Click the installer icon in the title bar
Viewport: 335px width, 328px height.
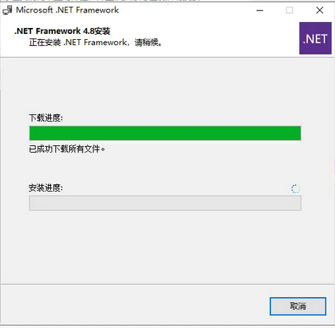7,10
